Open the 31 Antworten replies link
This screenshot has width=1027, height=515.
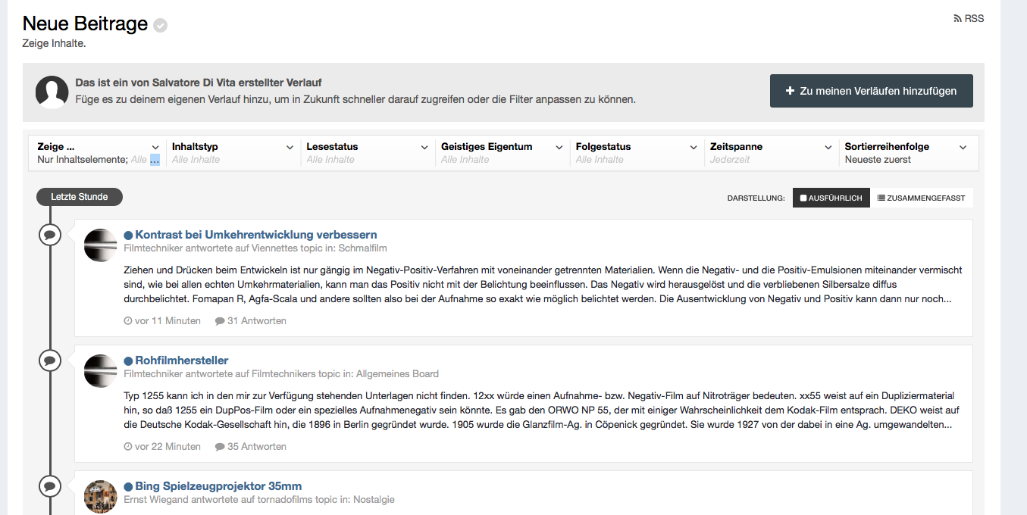tap(251, 321)
